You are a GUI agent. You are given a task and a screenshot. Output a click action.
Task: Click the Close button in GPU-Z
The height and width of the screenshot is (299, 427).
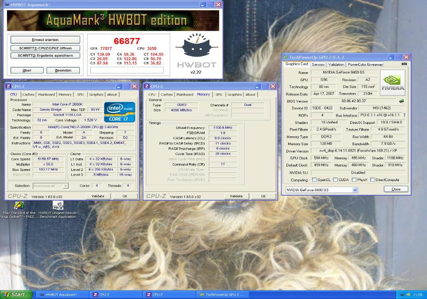[x=396, y=189]
